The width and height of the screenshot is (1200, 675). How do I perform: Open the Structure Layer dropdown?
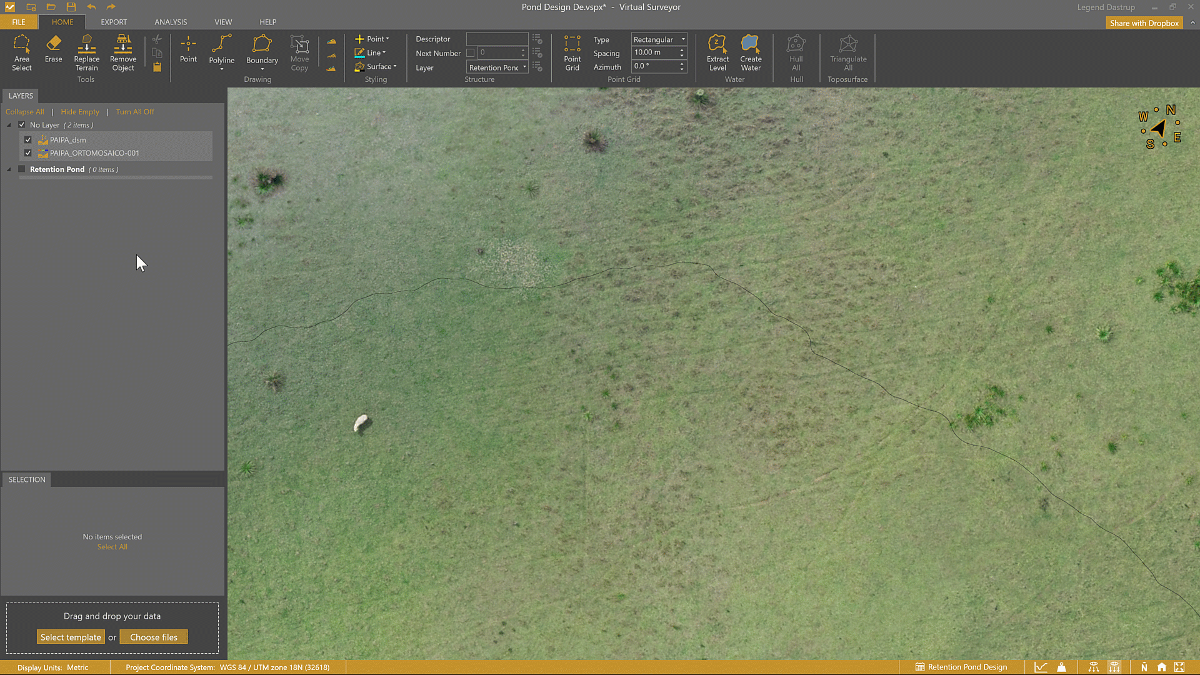[x=497, y=67]
